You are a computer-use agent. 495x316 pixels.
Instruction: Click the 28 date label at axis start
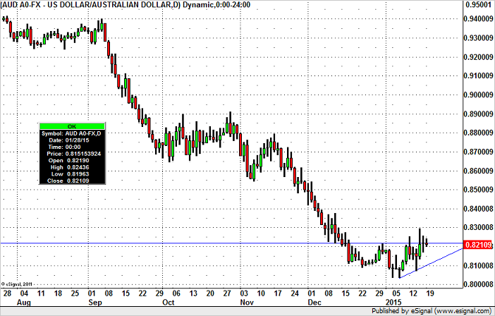pyautogui.click(x=7, y=293)
